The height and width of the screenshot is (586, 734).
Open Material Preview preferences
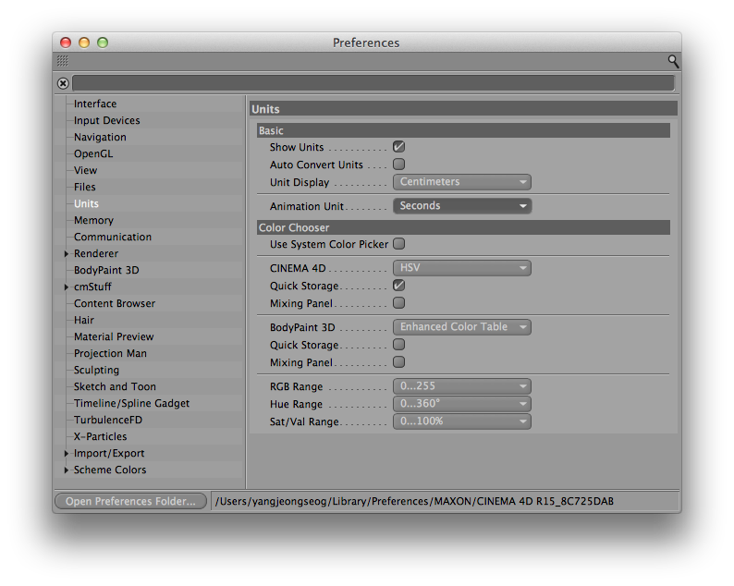(114, 336)
